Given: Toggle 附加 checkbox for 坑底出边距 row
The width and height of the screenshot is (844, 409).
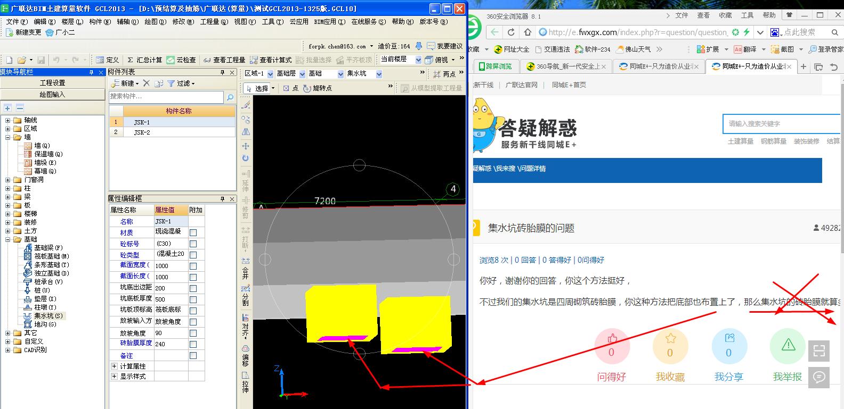Looking at the screenshot, I should 193,288.
